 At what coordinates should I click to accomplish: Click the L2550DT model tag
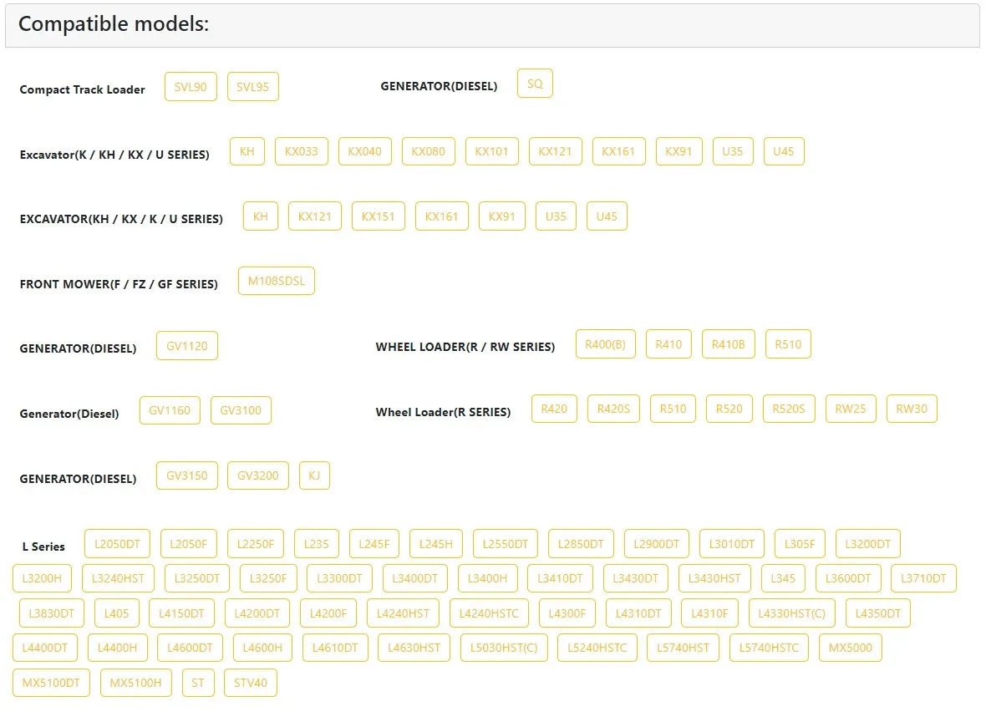click(506, 544)
